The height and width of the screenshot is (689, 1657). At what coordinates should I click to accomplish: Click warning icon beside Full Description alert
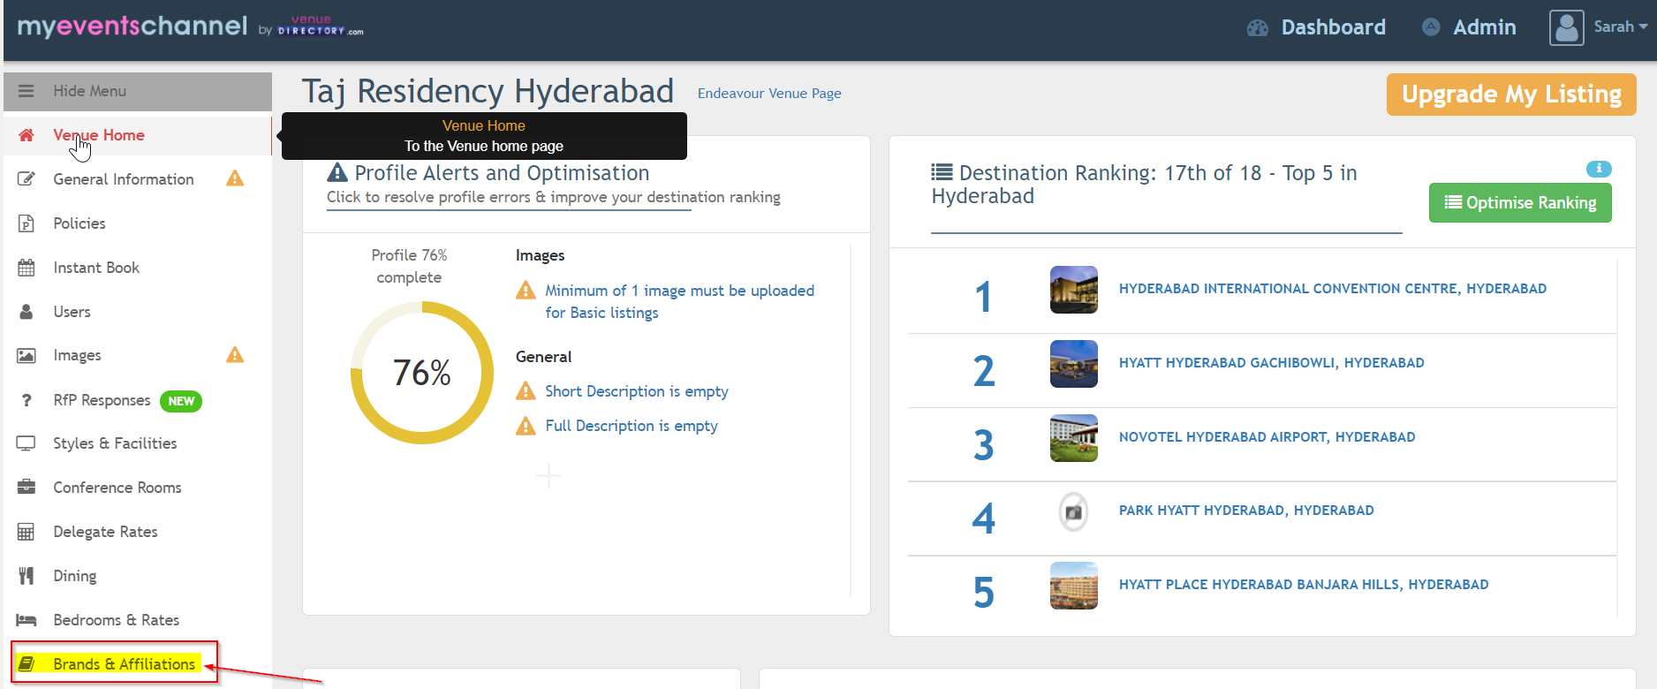[x=526, y=426]
